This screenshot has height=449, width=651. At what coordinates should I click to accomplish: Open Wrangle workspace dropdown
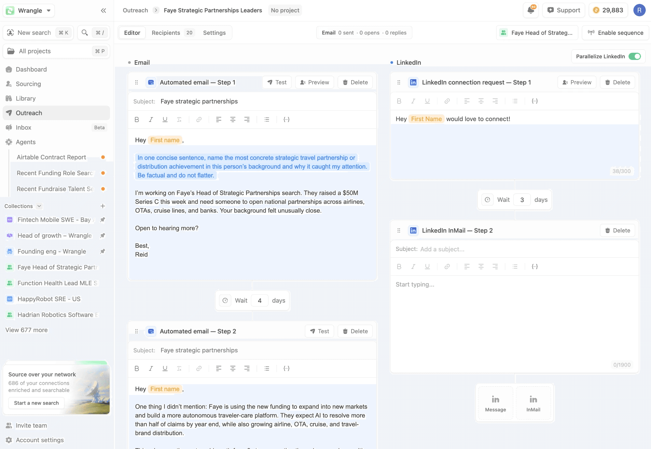point(29,10)
